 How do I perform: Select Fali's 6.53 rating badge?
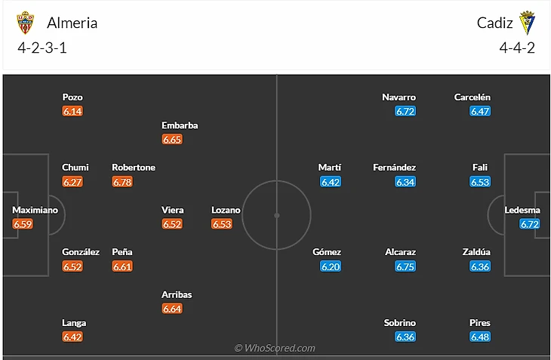480,182
